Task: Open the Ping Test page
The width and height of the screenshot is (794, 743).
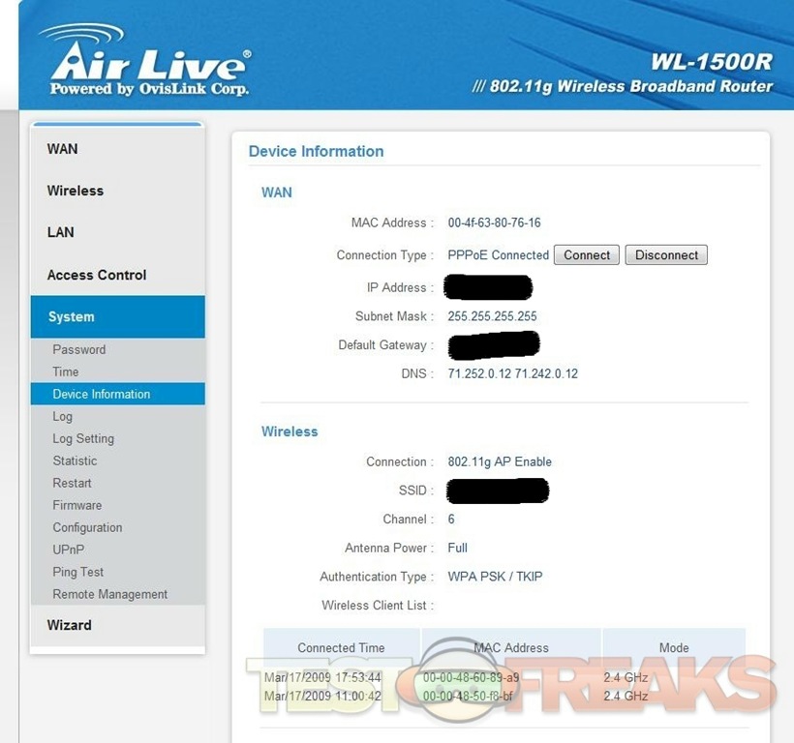Action: coord(78,572)
